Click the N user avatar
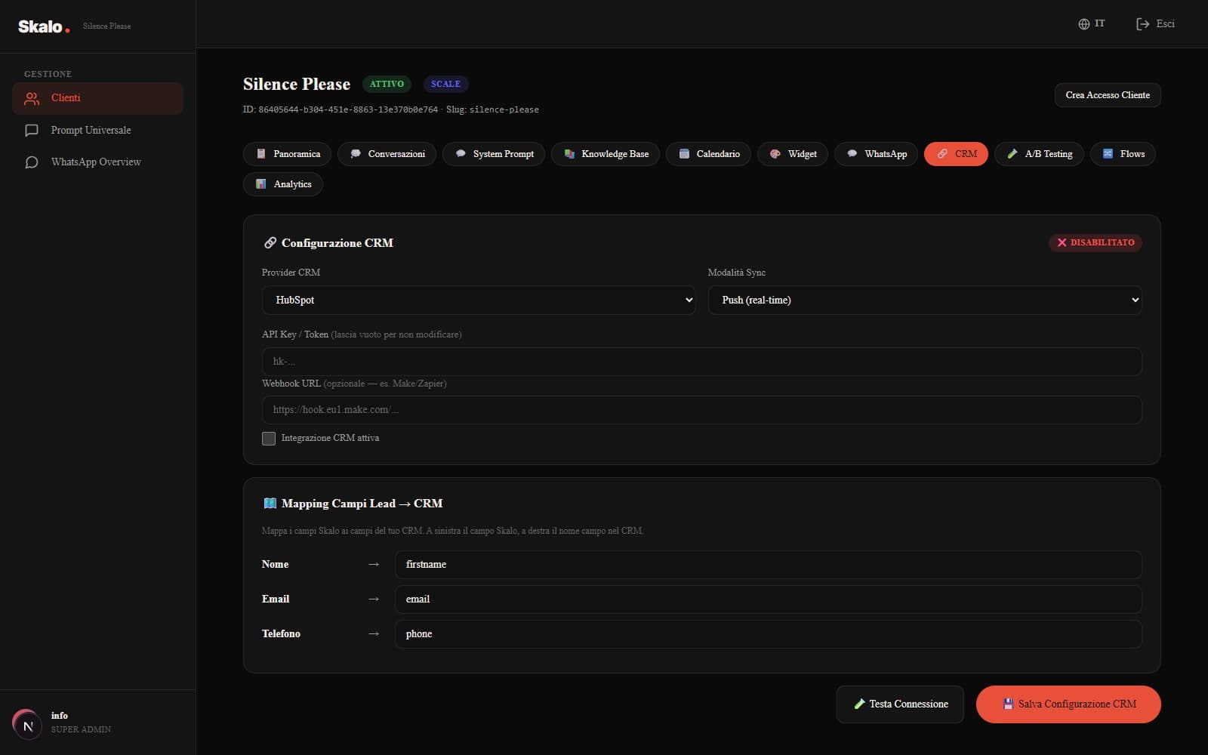 point(28,726)
